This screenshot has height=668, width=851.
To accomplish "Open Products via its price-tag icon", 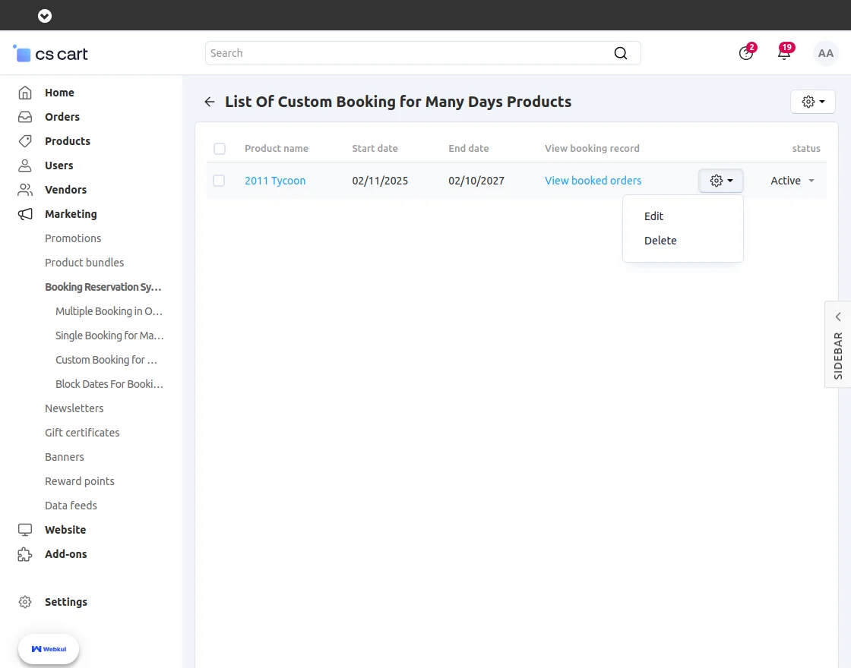I will tap(26, 140).
